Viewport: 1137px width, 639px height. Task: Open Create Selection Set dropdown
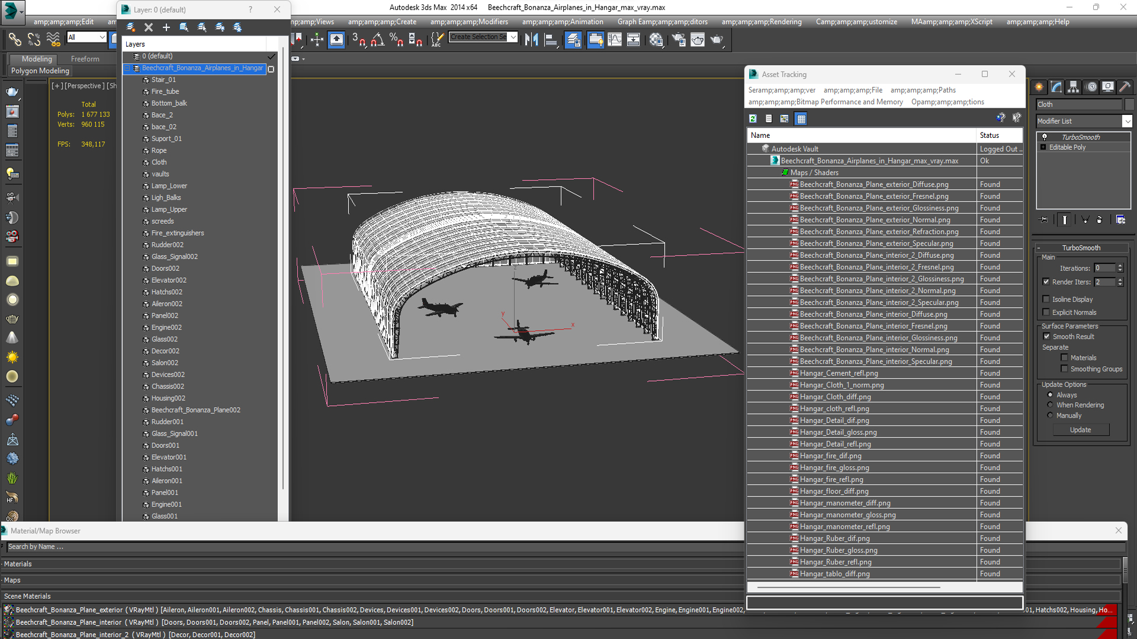pos(513,37)
